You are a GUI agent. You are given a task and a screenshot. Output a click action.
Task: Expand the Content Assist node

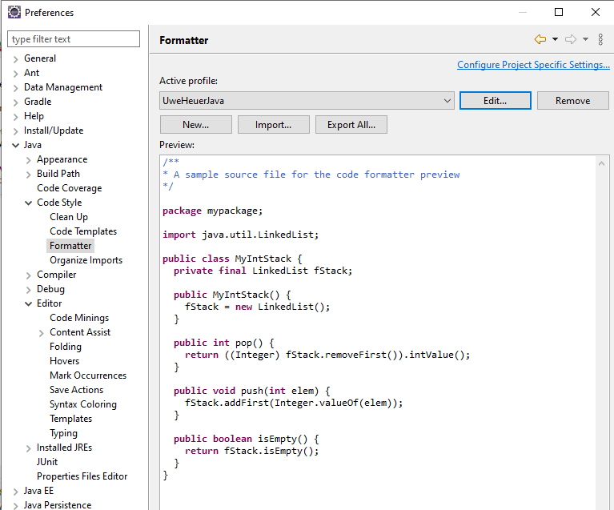(42, 332)
